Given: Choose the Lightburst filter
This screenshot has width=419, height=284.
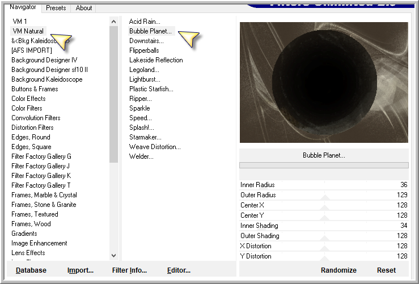Looking at the screenshot, I should pyautogui.click(x=145, y=79).
